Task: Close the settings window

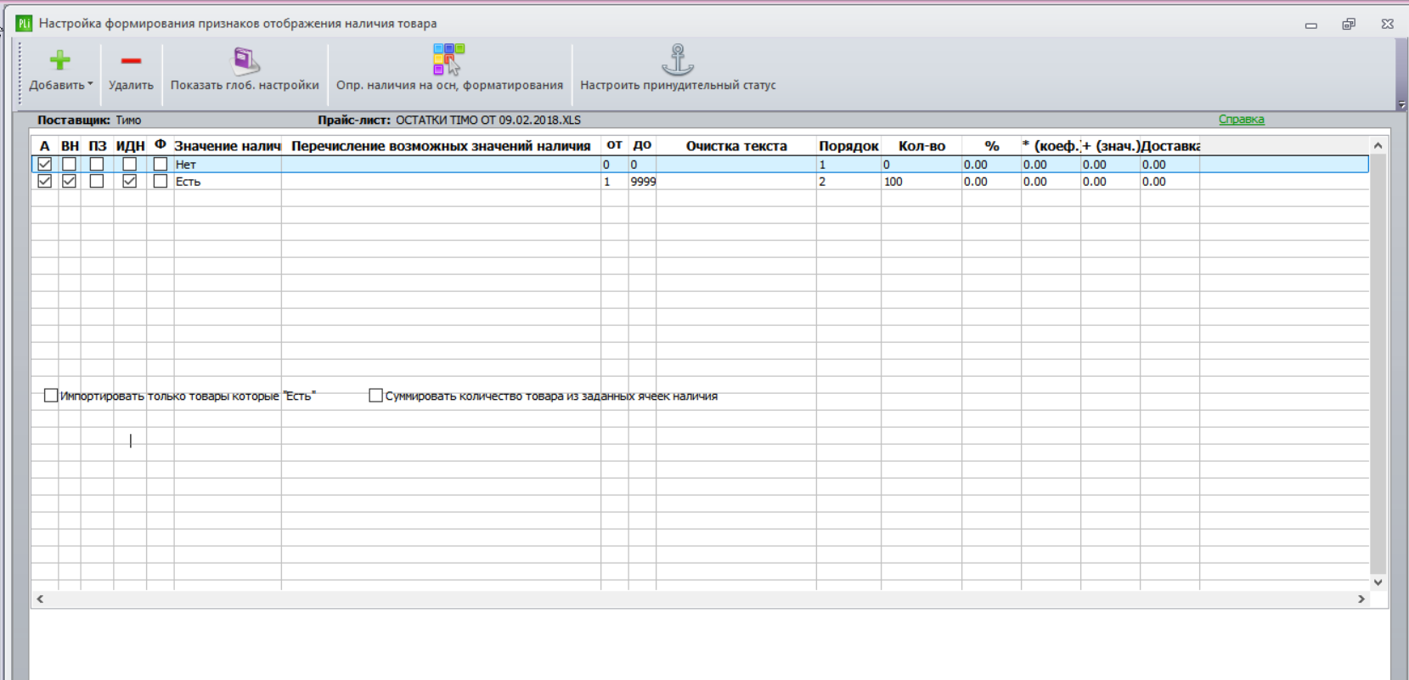Action: [x=1387, y=24]
